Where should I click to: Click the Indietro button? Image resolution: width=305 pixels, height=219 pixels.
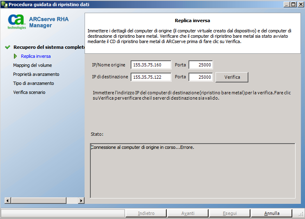pos(146,213)
